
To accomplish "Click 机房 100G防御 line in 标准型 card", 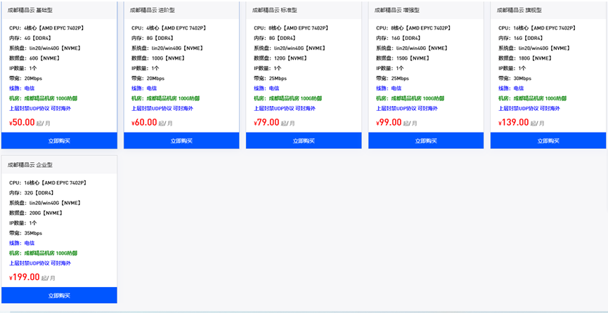I will tap(287, 98).
